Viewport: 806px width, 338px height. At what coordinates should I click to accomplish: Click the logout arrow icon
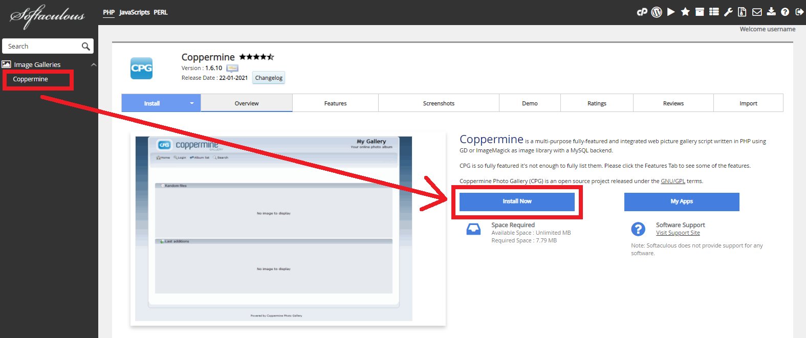(799, 12)
